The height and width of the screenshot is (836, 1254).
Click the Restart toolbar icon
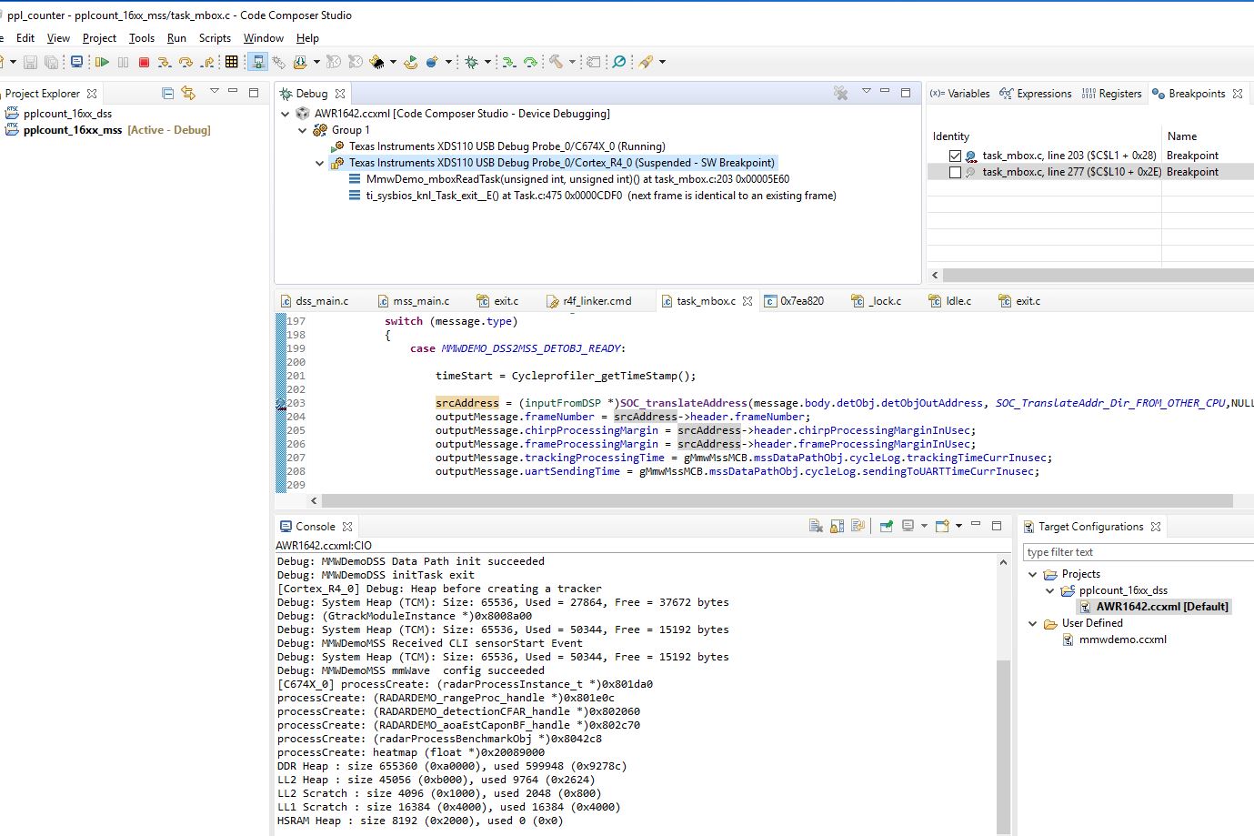point(411,62)
